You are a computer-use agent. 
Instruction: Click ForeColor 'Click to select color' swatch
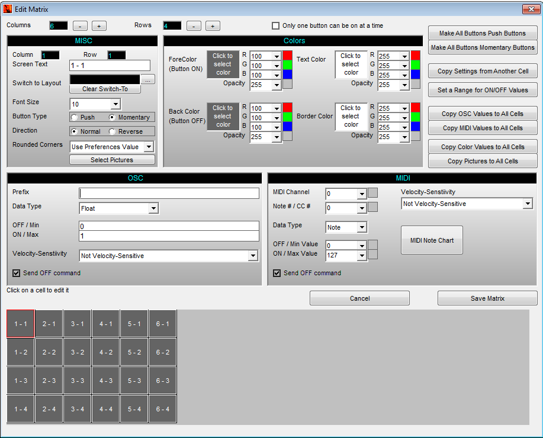[223, 65]
